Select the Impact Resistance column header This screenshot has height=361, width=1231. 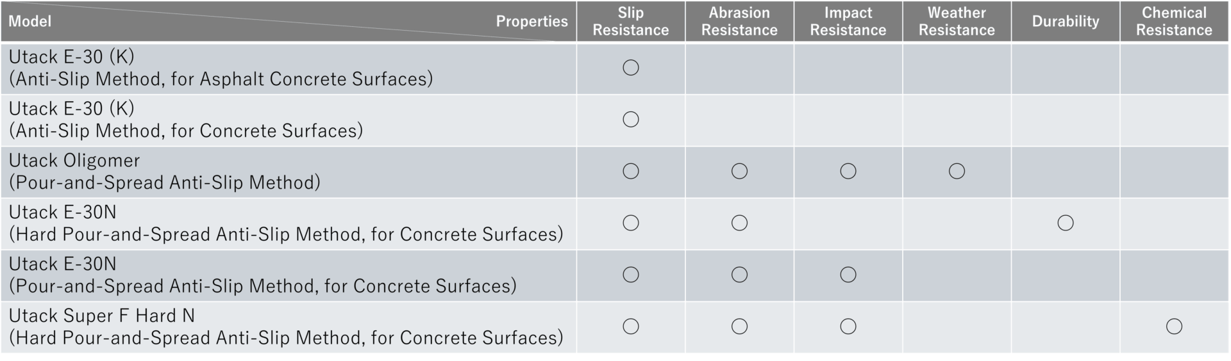tap(848, 21)
